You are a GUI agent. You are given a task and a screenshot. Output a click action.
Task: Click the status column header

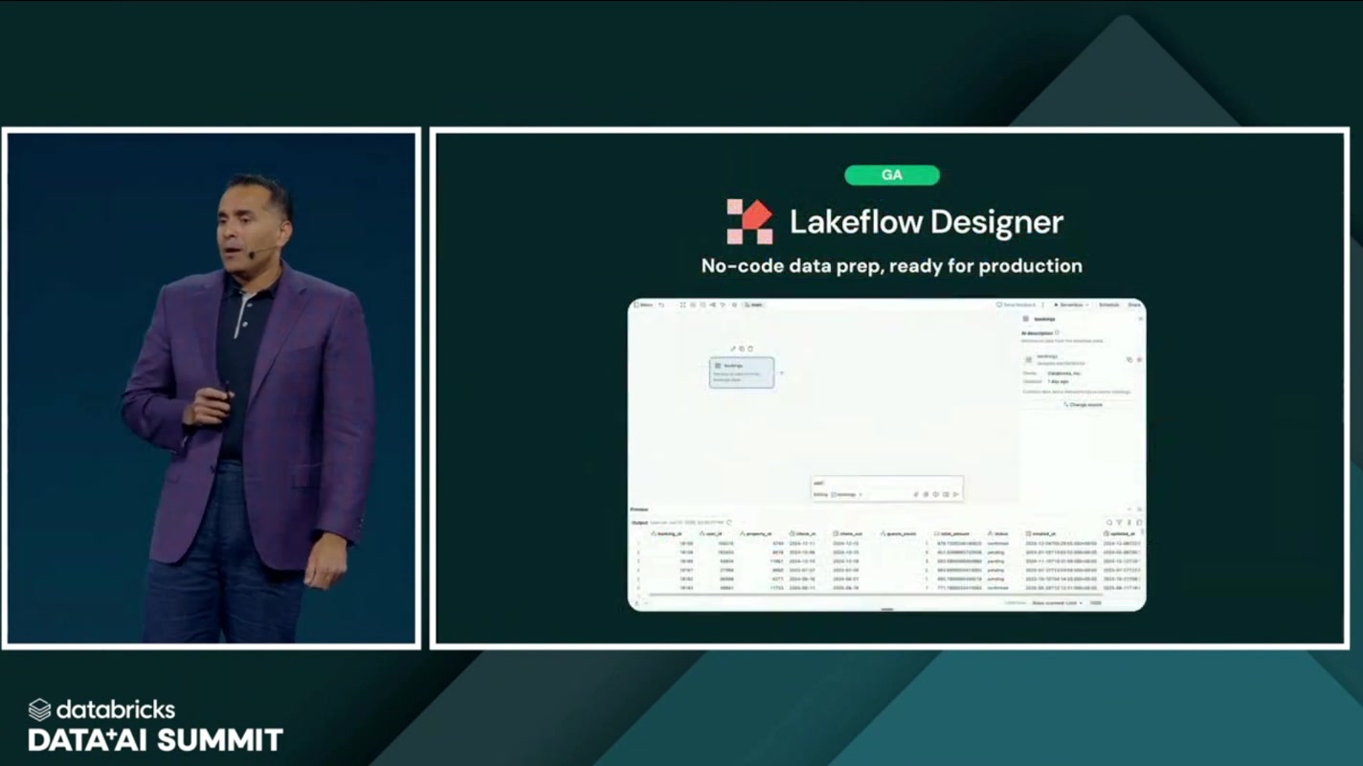coord(997,533)
